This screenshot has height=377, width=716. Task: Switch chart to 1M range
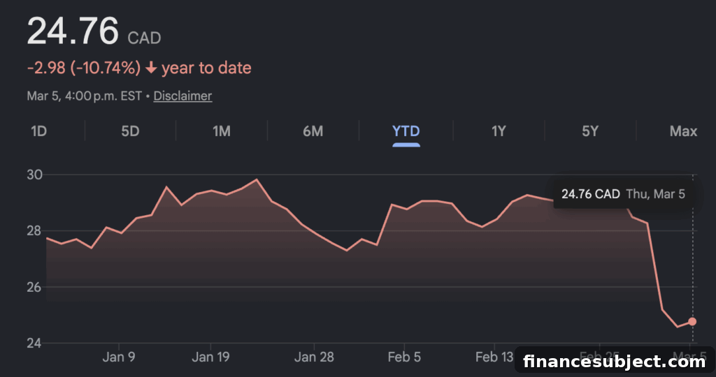pyautogui.click(x=222, y=131)
